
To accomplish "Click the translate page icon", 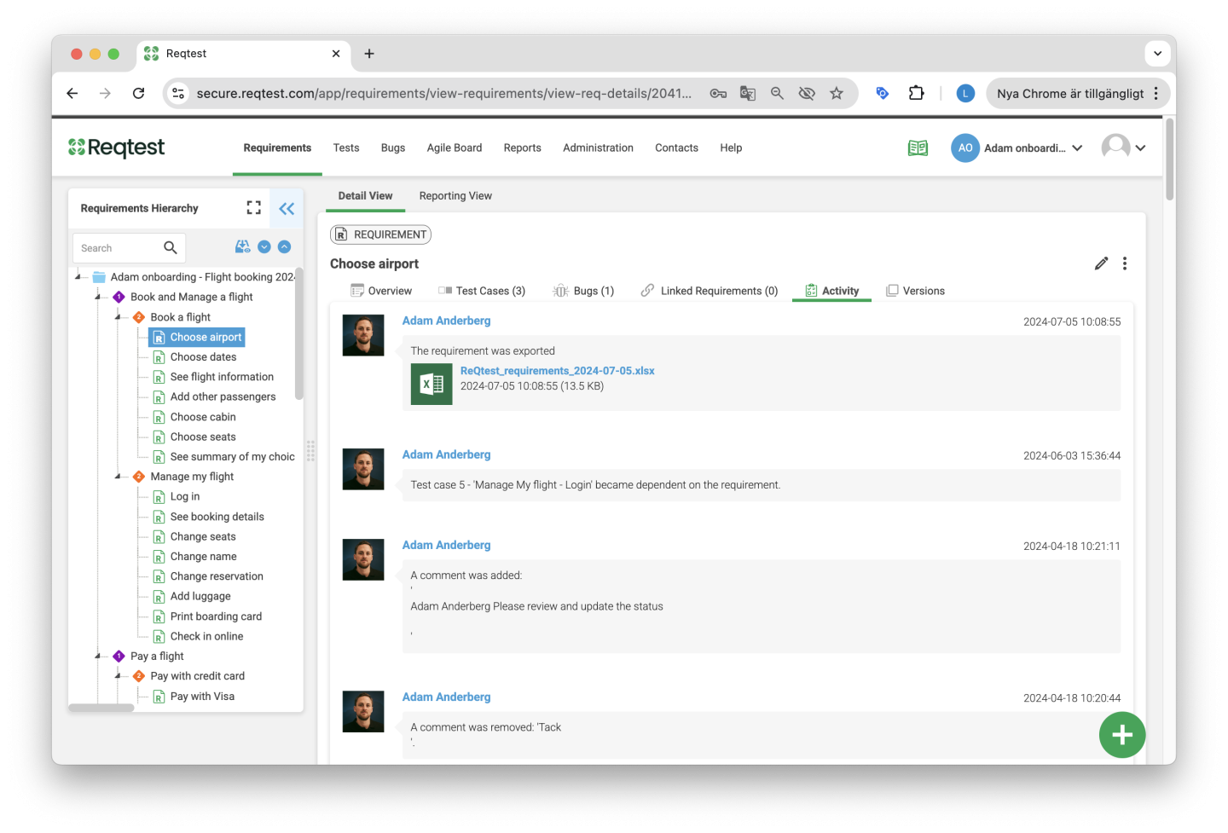I will point(748,93).
